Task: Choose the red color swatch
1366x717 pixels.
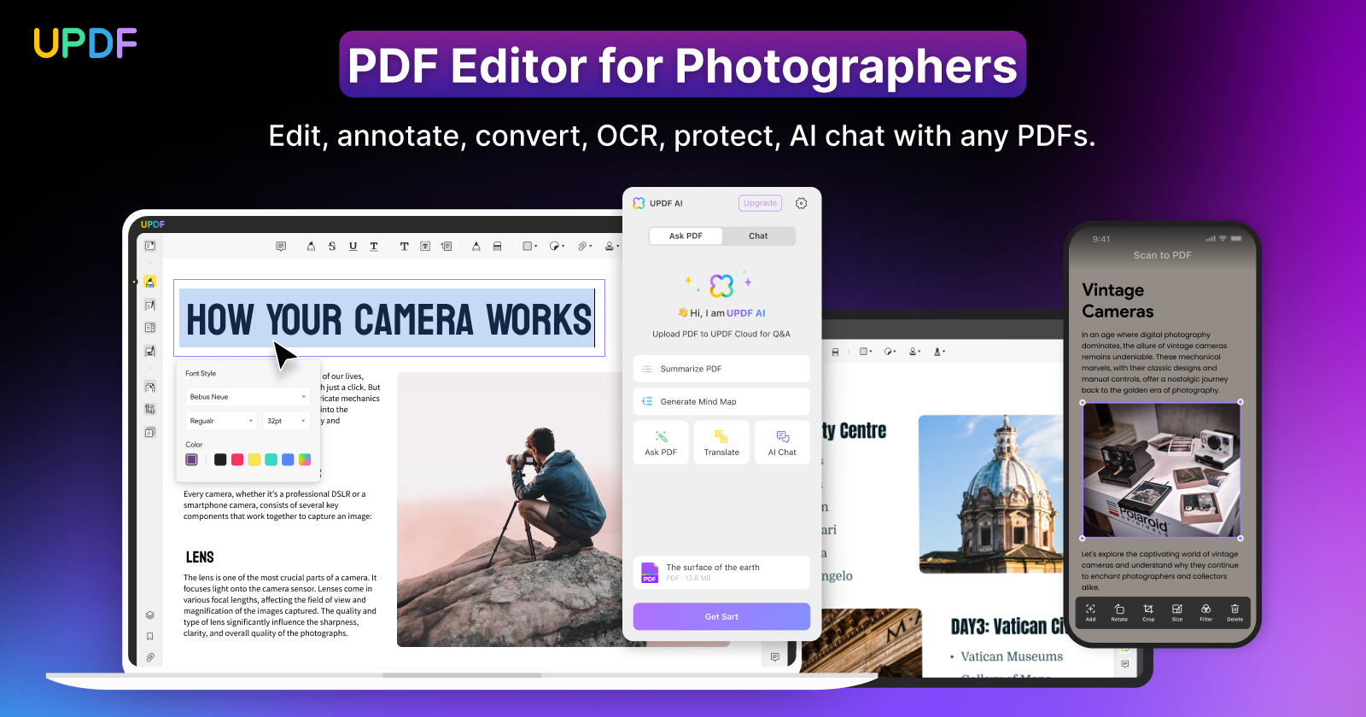Action: (237, 459)
